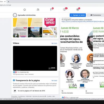Open the Condiciones footer link

pyautogui.click(x=21, y=96)
